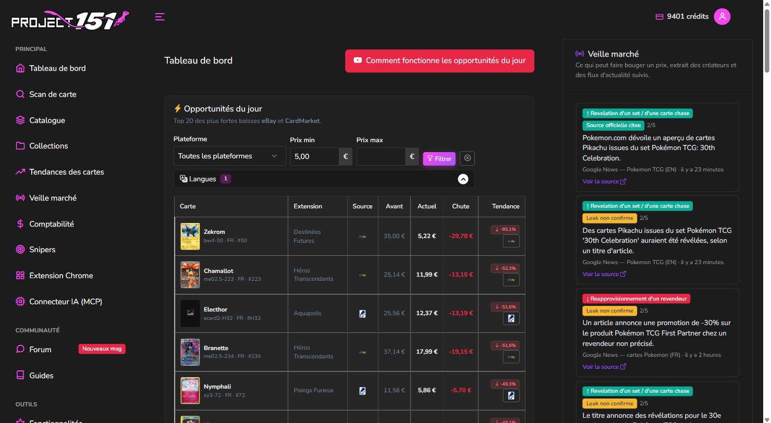Navigate to Catalogue
Screen dimensions: 771x423
47,120
